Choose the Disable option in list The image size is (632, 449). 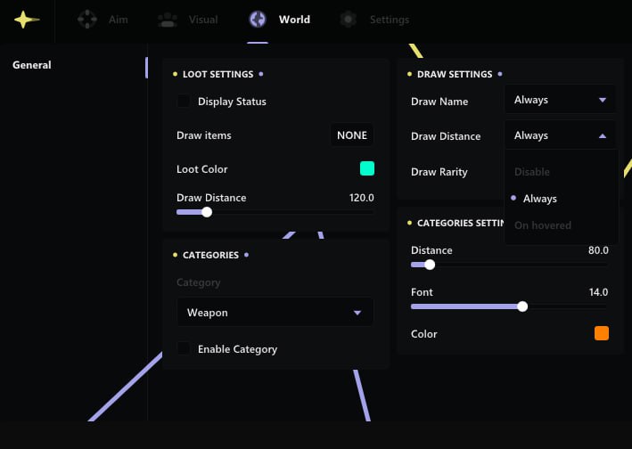point(532,172)
